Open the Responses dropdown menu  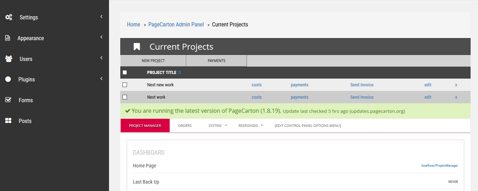[250, 125]
